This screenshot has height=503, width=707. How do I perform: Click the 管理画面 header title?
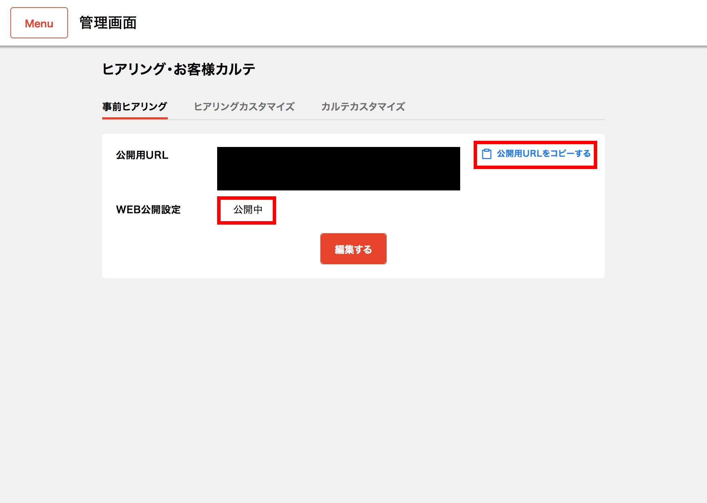[108, 23]
